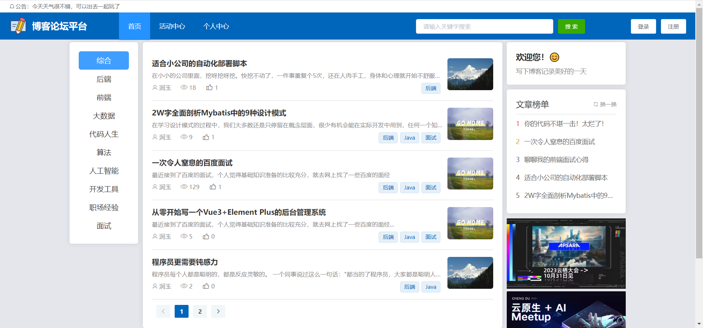Select the 后端 category in sidebar
703x328 pixels.
tap(104, 79)
